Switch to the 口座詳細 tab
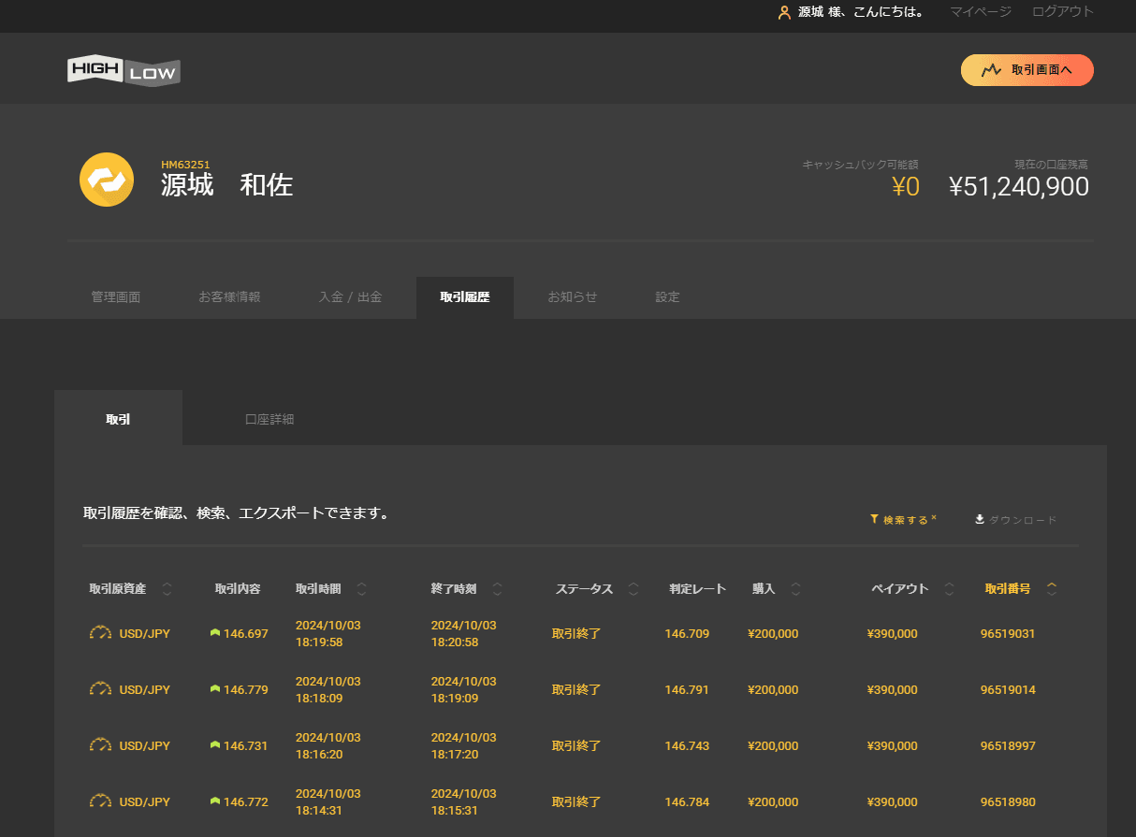 coord(269,419)
